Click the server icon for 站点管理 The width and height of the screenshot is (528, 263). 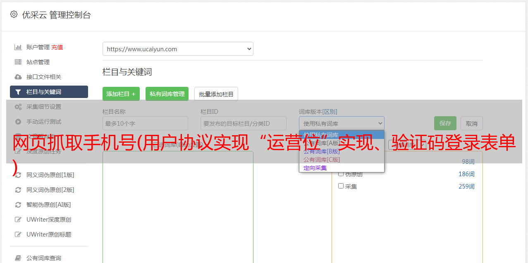point(18,62)
